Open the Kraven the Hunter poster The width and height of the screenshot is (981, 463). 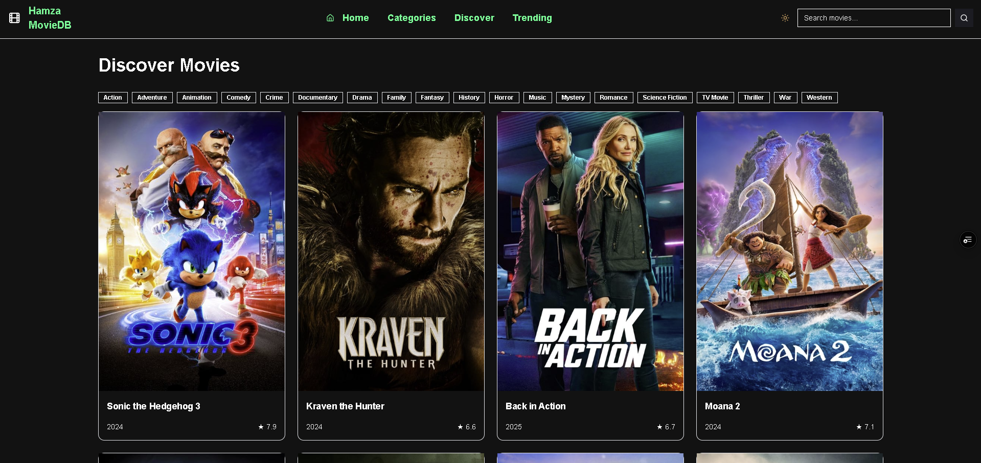391,251
